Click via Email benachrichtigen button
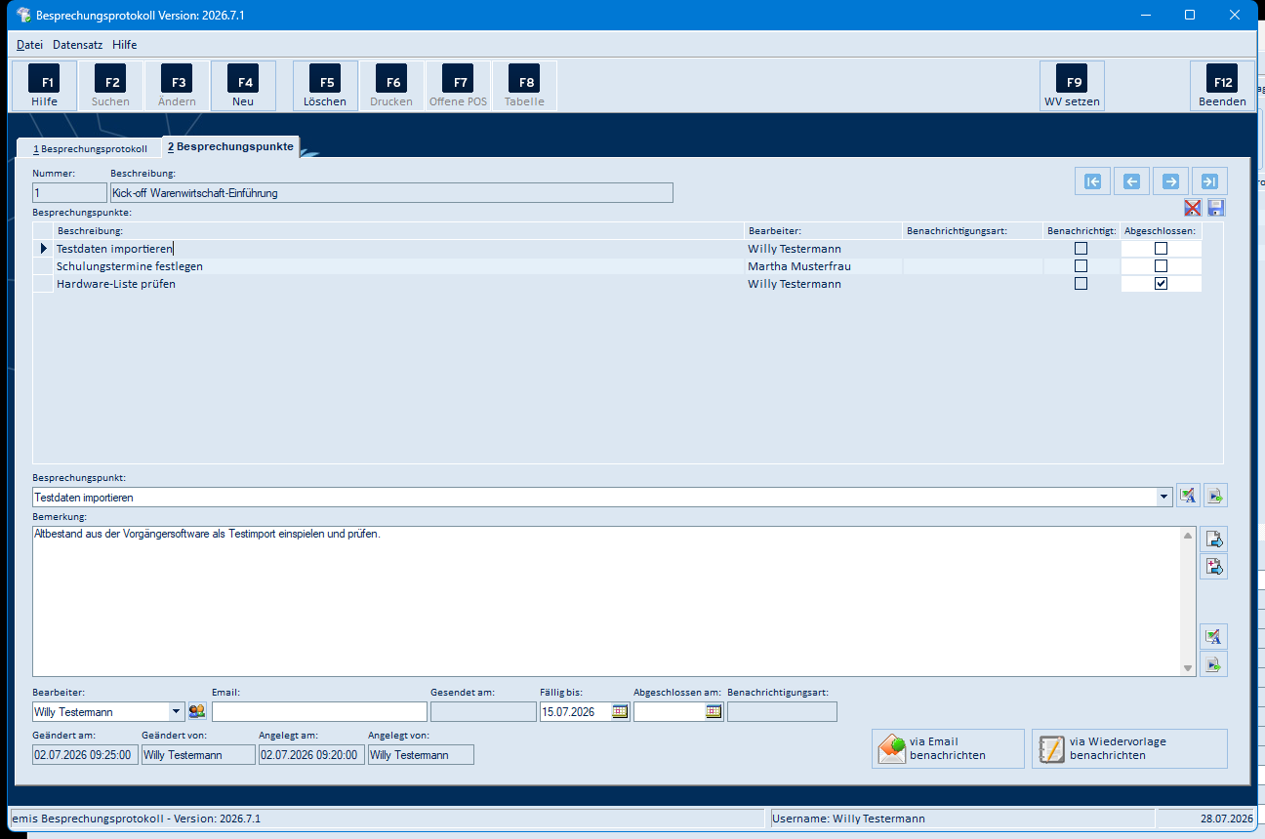The image size is (1265, 839). [948, 748]
